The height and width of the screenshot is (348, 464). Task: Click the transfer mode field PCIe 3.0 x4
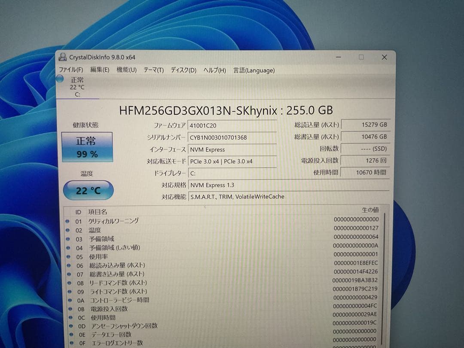232,162
